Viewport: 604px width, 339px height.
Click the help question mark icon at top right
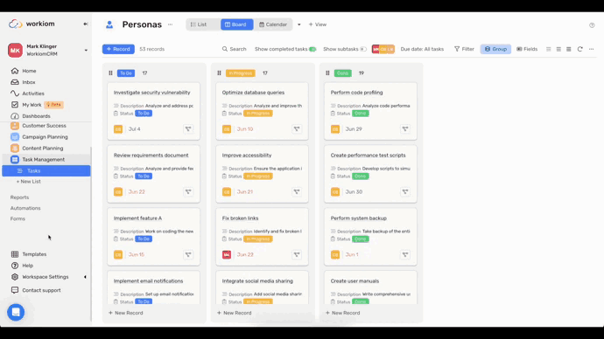[592, 25]
